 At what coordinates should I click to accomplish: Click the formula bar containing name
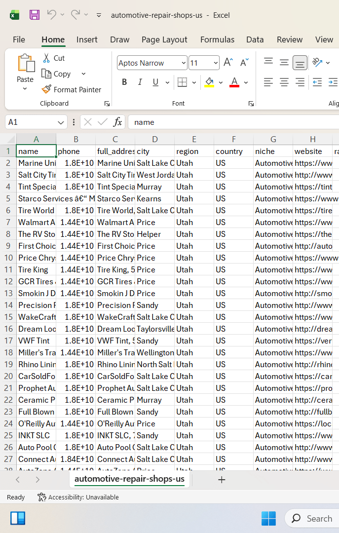click(x=233, y=122)
